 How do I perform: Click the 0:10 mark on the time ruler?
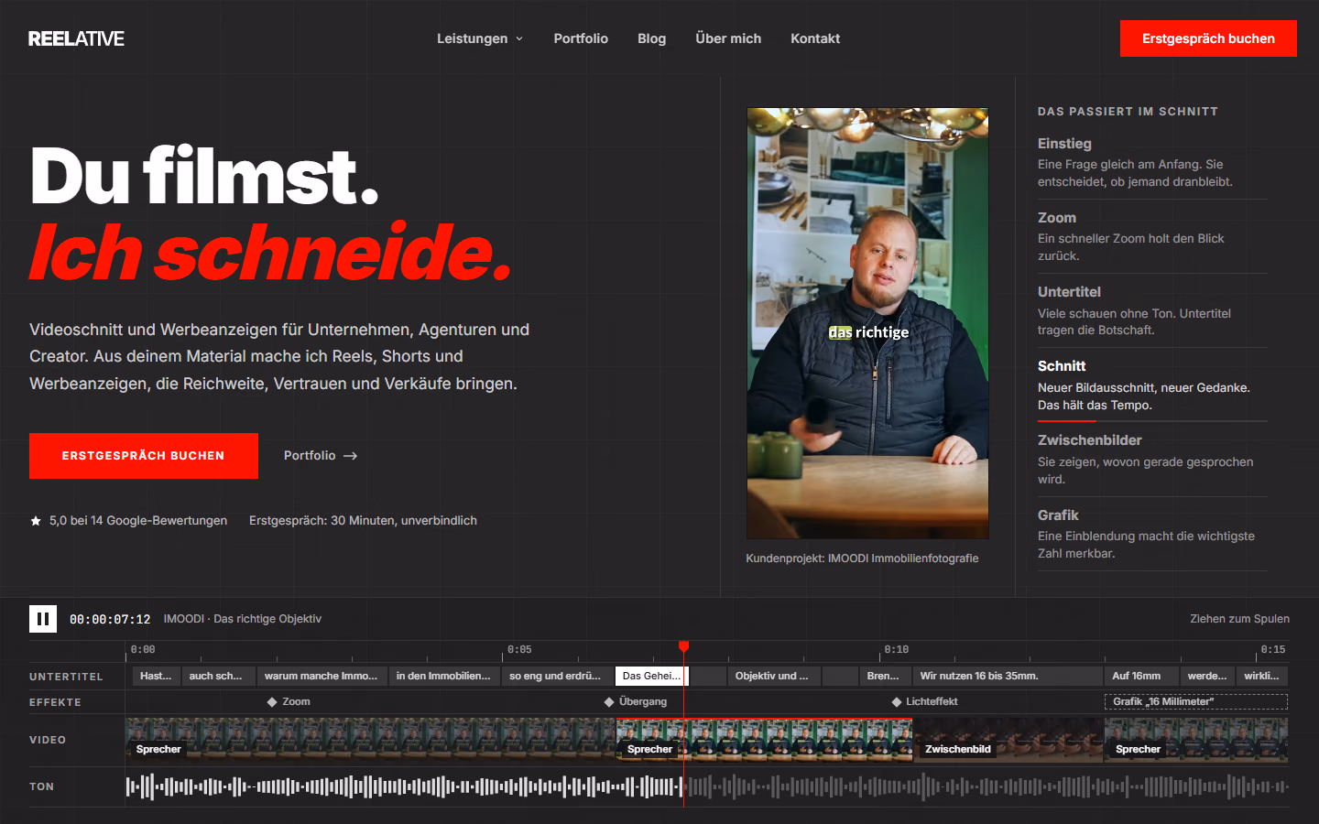click(897, 650)
